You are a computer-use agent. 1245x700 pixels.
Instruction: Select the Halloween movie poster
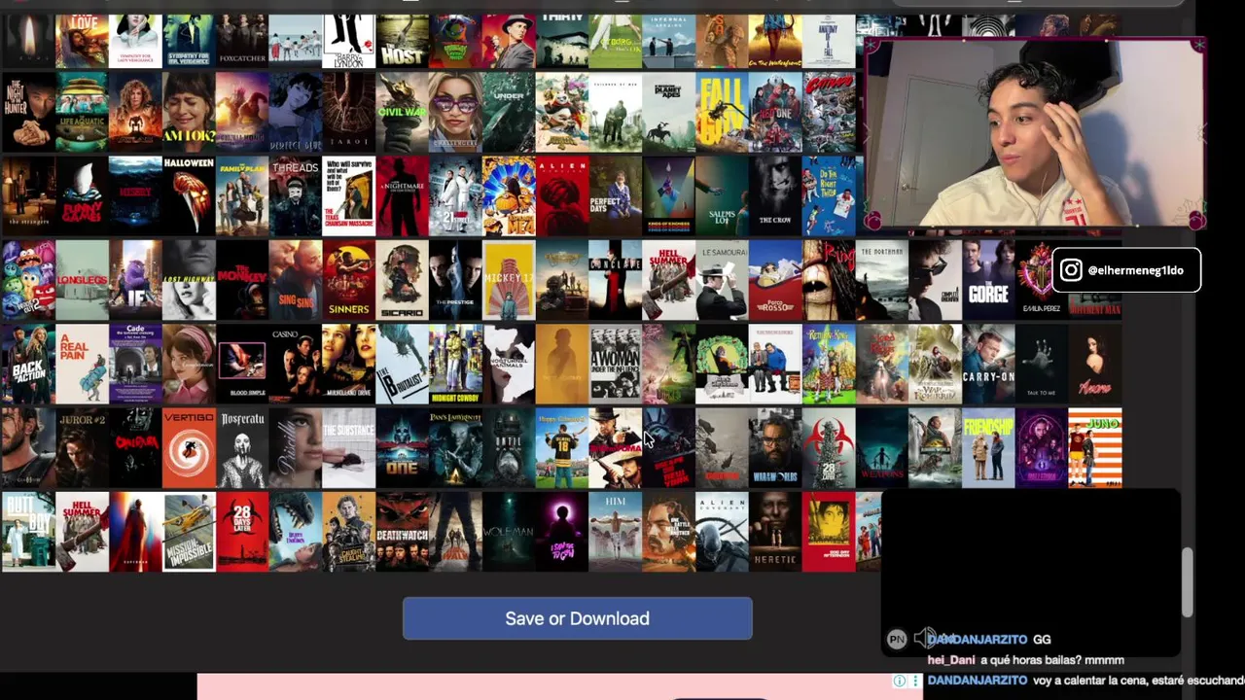189,196
